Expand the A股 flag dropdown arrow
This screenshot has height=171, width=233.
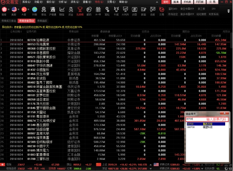click(29, 9)
